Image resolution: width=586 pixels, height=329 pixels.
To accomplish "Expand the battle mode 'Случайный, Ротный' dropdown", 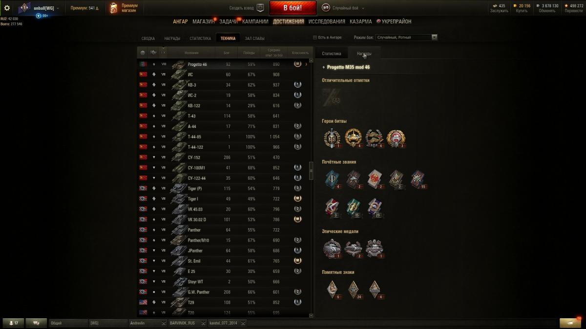I will 406,37.
